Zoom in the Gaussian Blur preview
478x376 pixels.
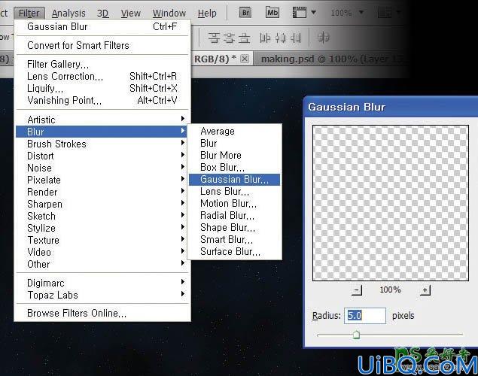point(425,290)
